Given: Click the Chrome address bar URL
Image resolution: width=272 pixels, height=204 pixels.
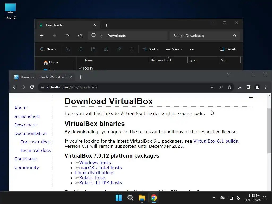Looking at the screenshot, I should (72, 87).
